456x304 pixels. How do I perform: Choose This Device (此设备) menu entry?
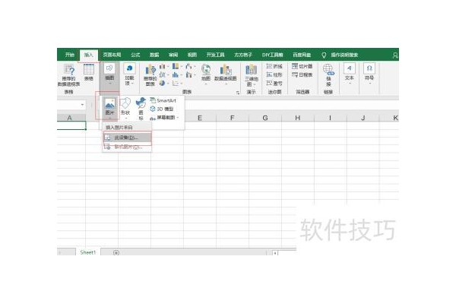pos(128,138)
